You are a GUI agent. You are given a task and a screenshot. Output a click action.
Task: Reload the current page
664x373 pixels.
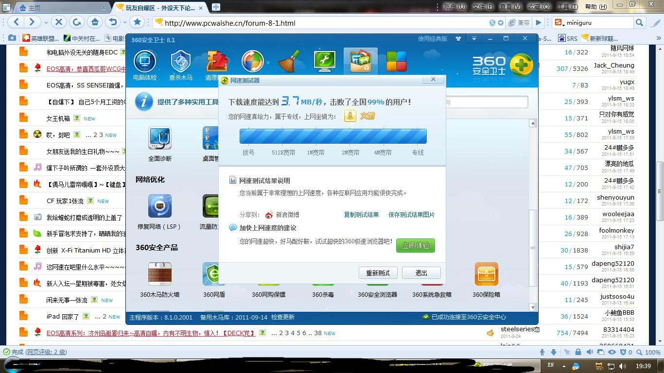point(76,22)
